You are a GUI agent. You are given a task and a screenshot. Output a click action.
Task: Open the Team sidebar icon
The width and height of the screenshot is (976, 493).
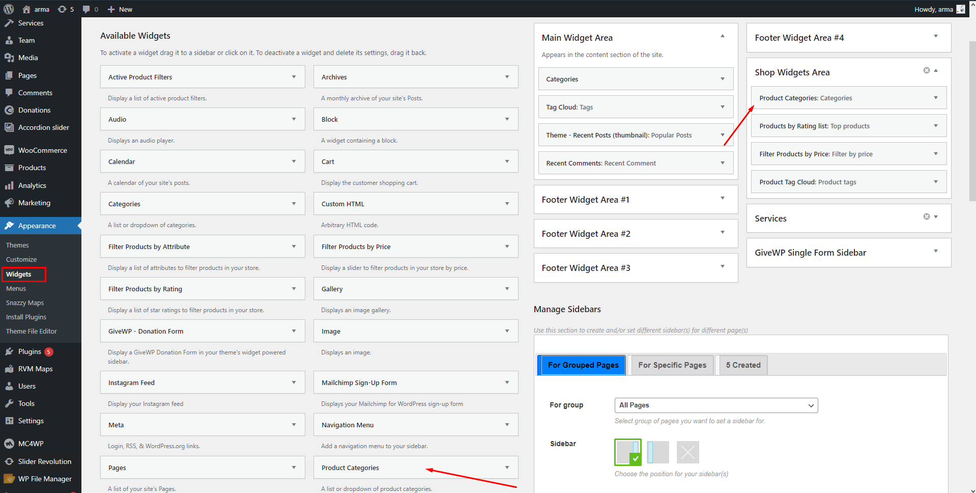coord(9,40)
